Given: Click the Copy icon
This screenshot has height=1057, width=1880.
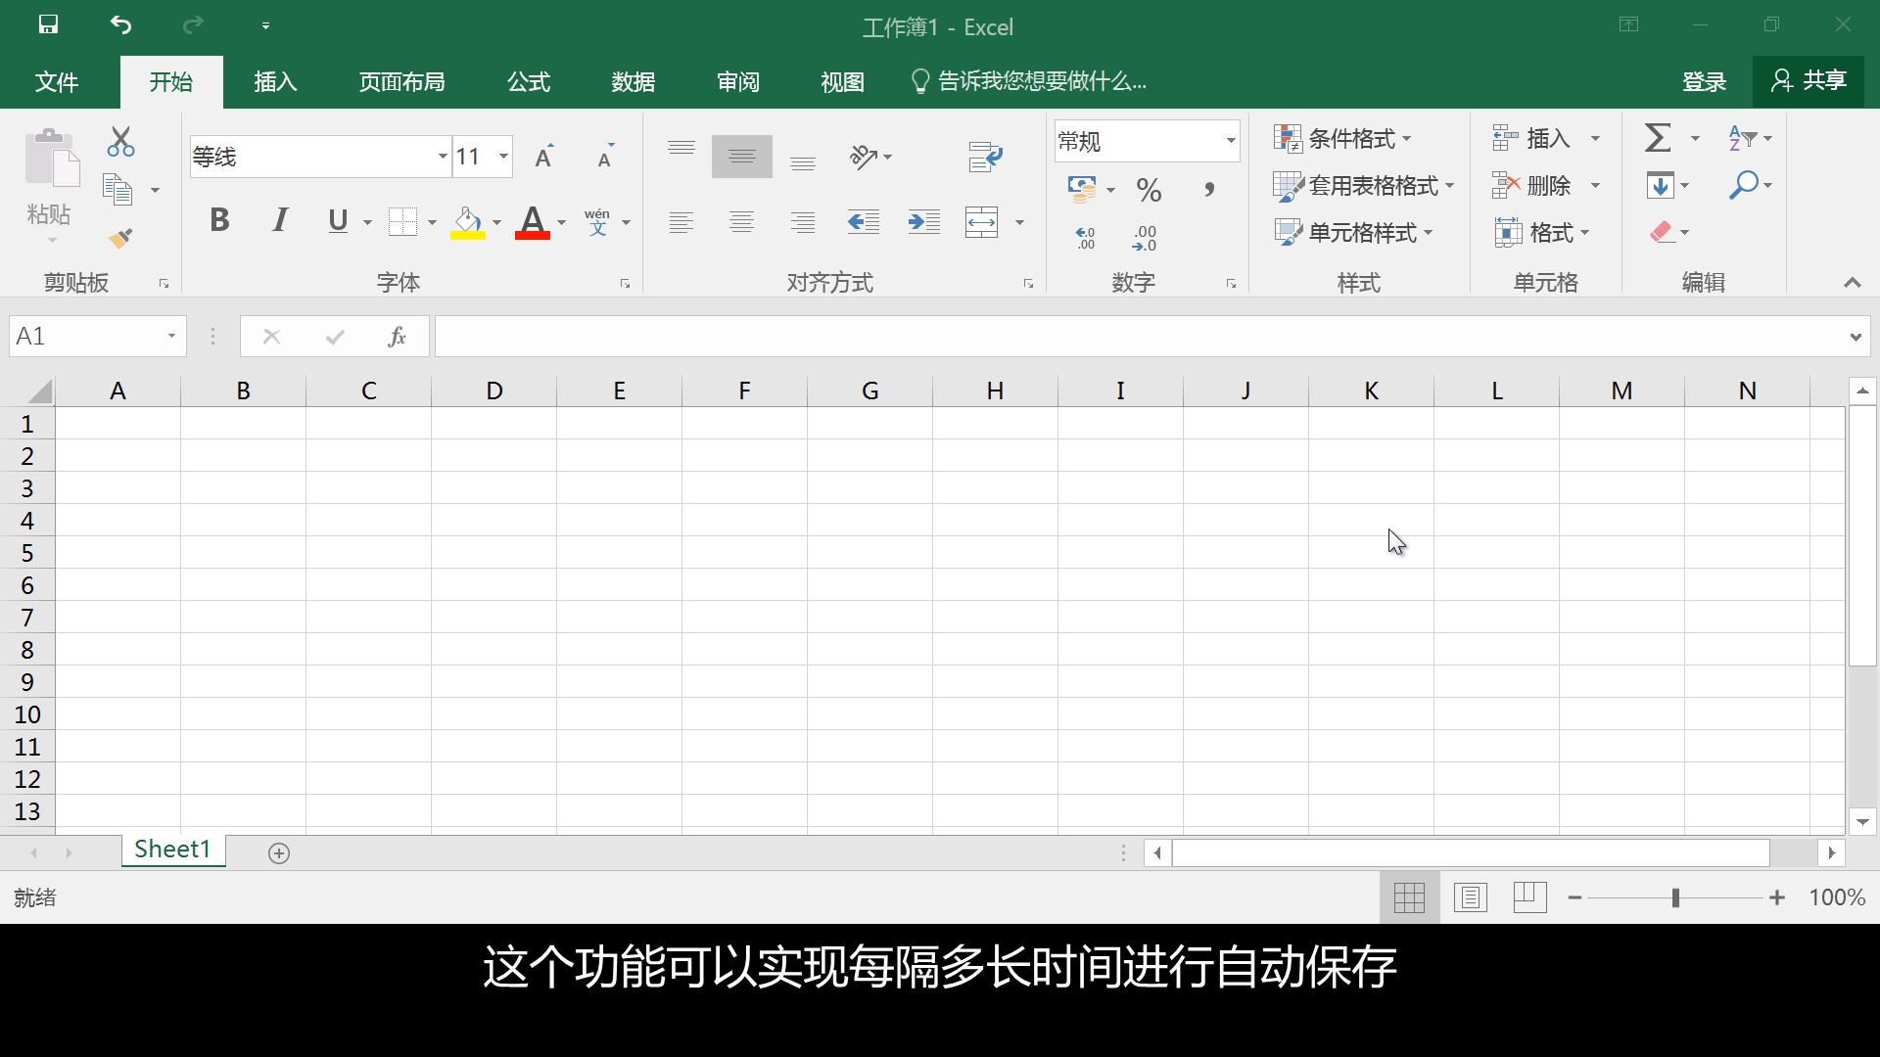Looking at the screenshot, I should point(117,190).
